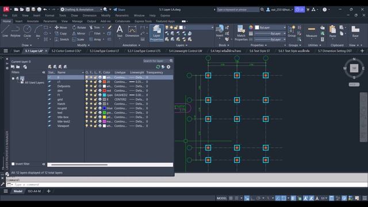Image resolution: width=368 pixels, height=207 pixels.
Task: Switch to 5.2 Color Control COL drawing tab
Action: tap(67, 51)
